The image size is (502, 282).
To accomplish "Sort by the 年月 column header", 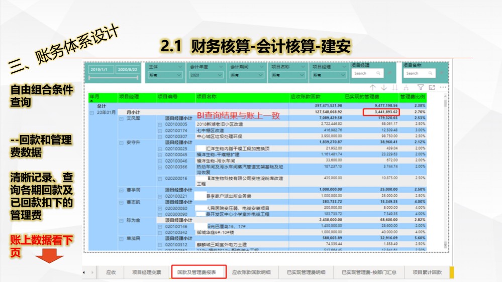I will click(95, 96).
